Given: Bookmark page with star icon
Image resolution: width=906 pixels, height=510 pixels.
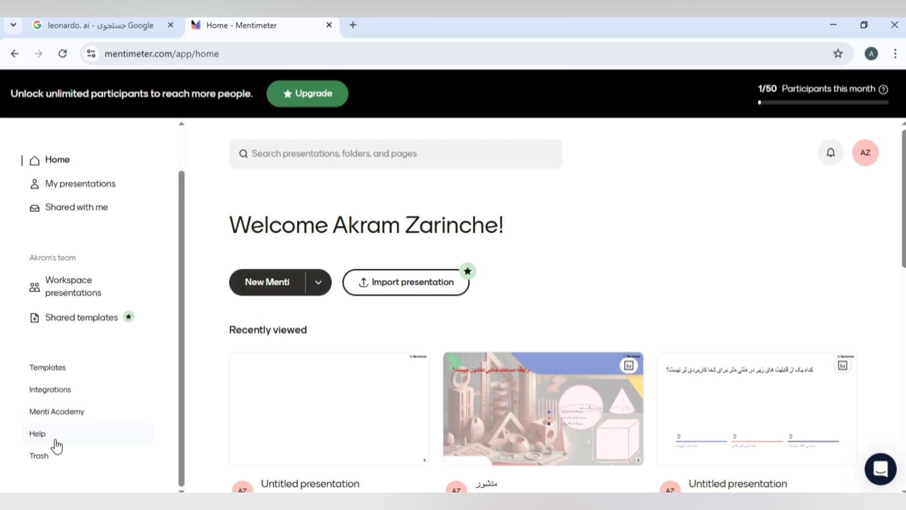Looking at the screenshot, I should click(x=838, y=54).
